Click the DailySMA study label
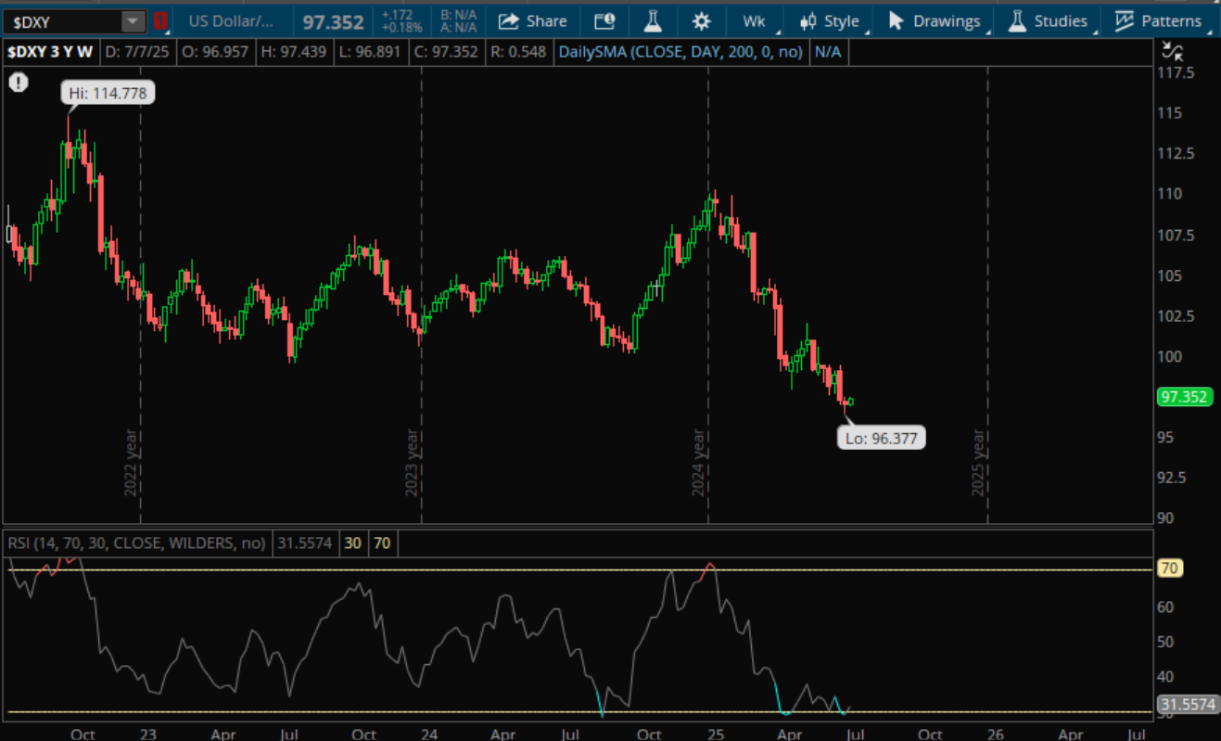The height and width of the screenshot is (741, 1221). click(680, 52)
